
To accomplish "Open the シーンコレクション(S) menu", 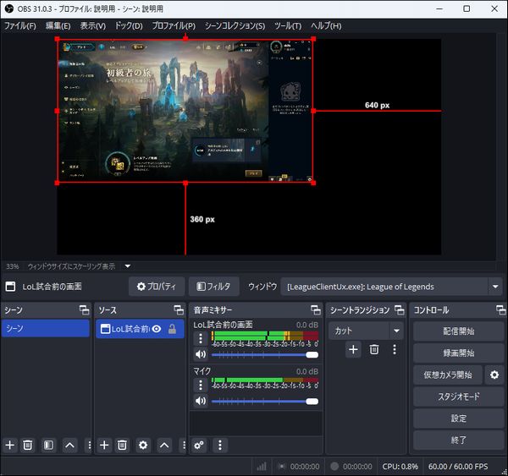I will coord(235,26).
